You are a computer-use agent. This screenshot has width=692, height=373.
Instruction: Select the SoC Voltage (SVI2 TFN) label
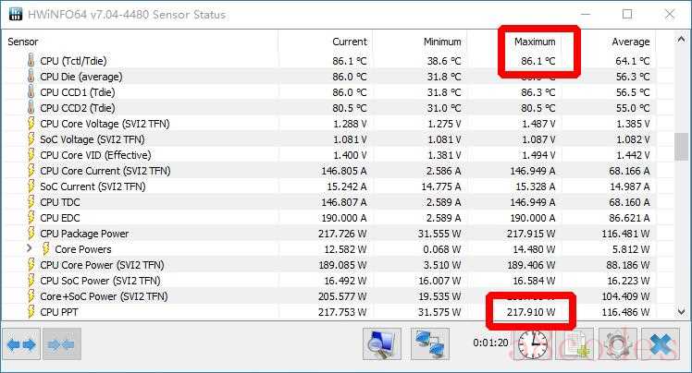tap(93, 139)
